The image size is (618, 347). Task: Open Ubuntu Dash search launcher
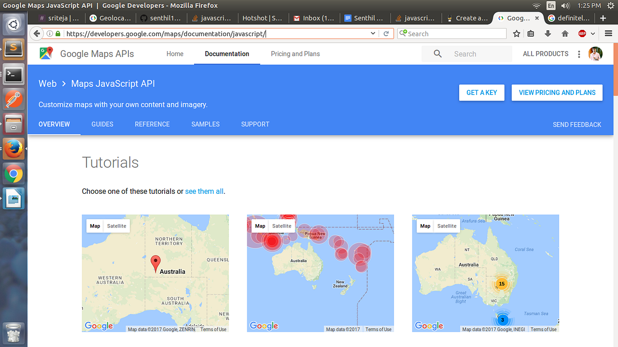click(x=14, y=24)
